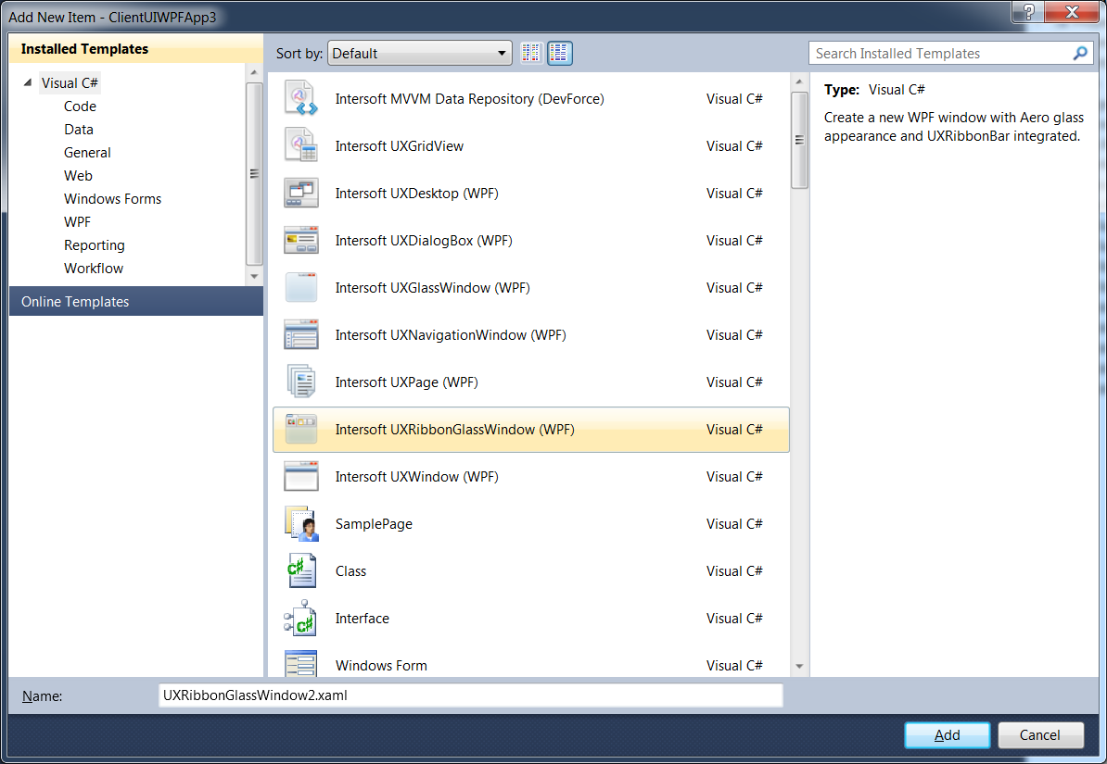Switch to Online Templates section

click(x=136, y=301)
